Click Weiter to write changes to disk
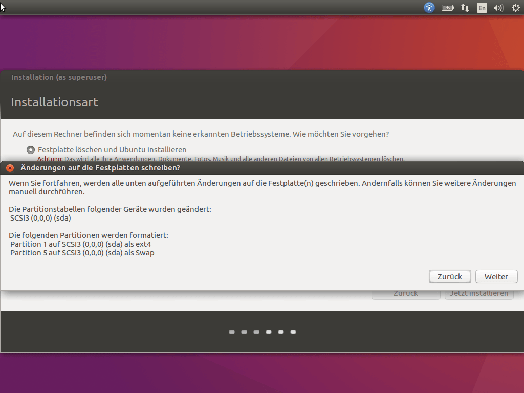Viewport: 524px width, 393px height. click(496, 277)
